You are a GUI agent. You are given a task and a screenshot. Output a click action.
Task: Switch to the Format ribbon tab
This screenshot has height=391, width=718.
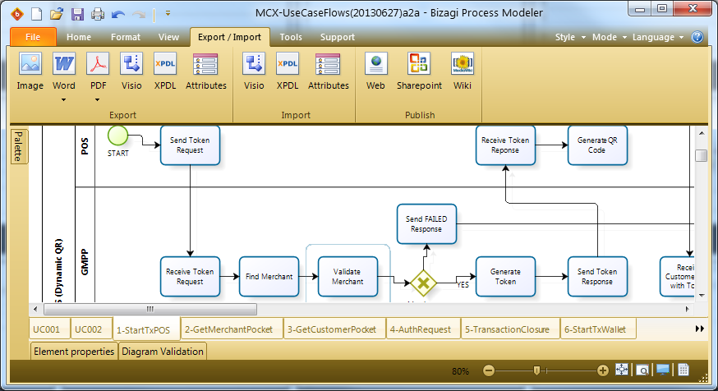point(126,37)
